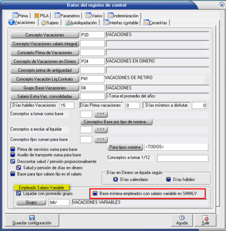Click the Grupo code field 04V

click(59, 203)
